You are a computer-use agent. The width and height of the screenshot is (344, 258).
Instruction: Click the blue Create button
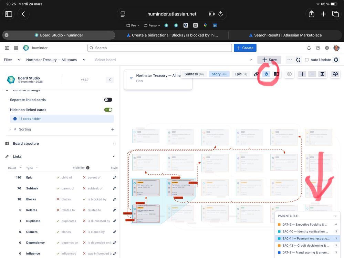click(x=245, y=48)
